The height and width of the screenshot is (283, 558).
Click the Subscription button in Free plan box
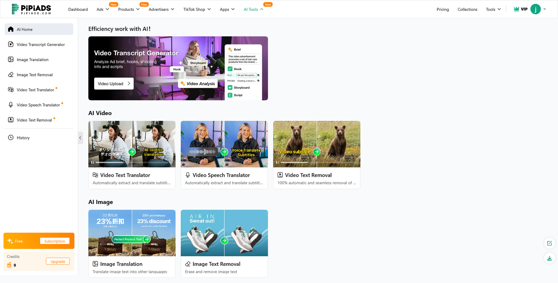55,241
